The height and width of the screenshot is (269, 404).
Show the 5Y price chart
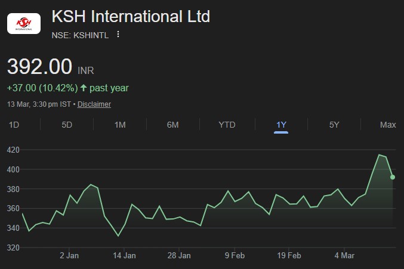point(334,125)
